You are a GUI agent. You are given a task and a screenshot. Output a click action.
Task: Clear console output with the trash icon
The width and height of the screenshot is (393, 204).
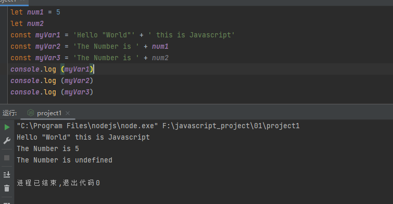(x=7, y=188)
